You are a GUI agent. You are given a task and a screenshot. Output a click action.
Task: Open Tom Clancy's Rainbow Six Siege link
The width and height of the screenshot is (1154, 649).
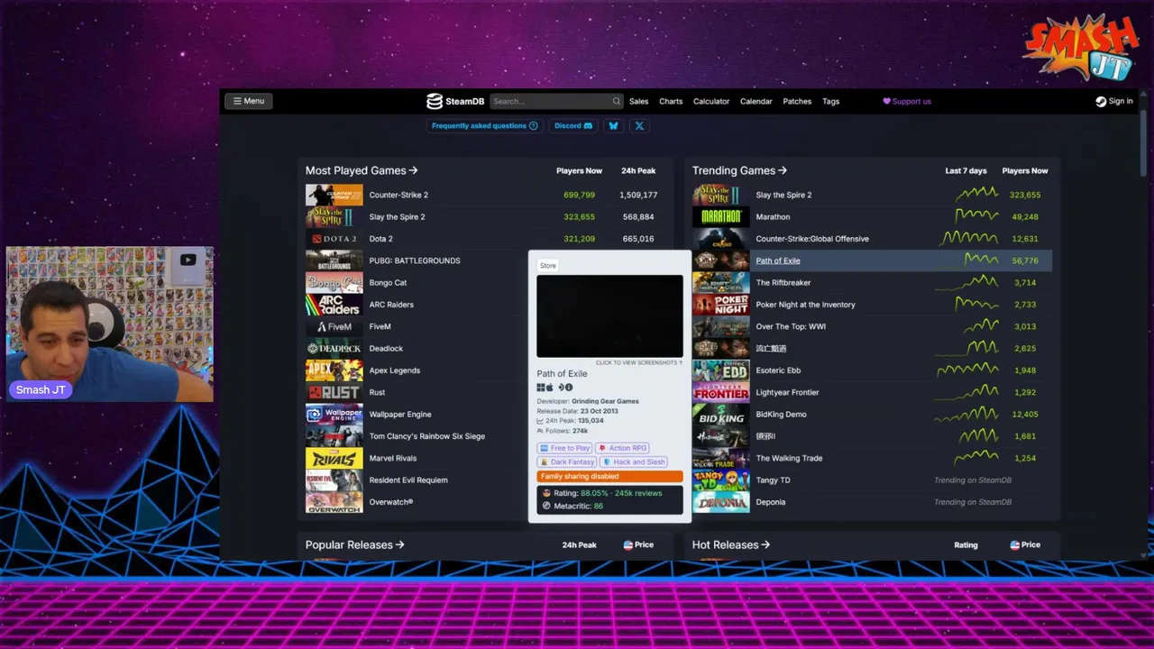pyautogui.click(x=426, y=436)
